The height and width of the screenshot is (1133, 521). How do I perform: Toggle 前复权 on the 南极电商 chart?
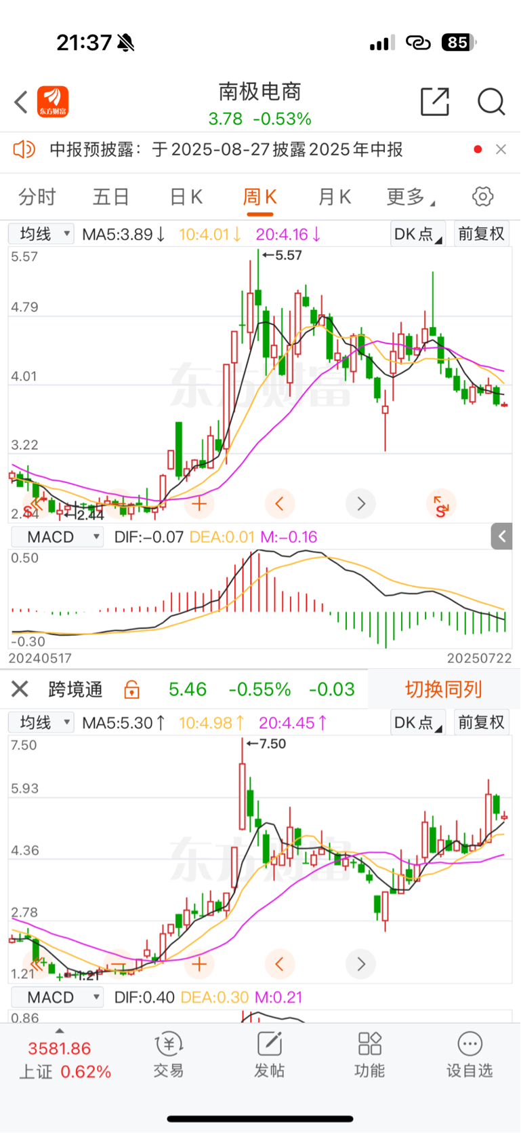[482, 234]
